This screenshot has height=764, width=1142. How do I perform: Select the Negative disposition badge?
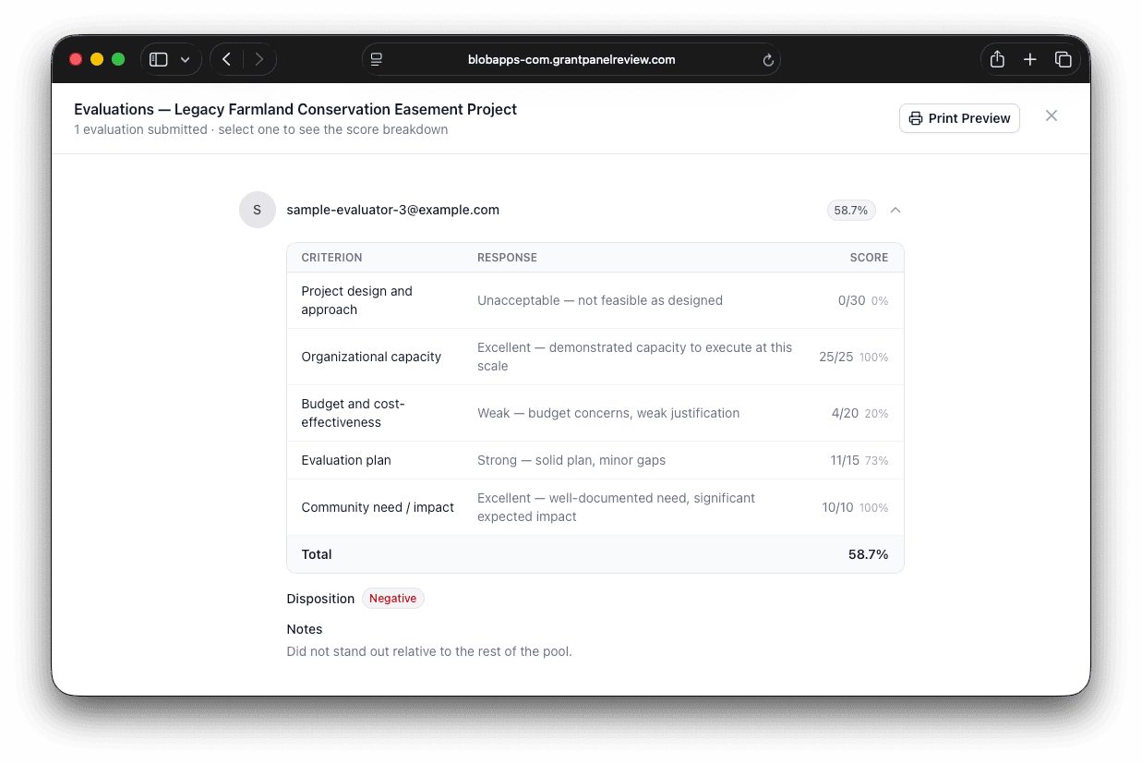(393, 599)
